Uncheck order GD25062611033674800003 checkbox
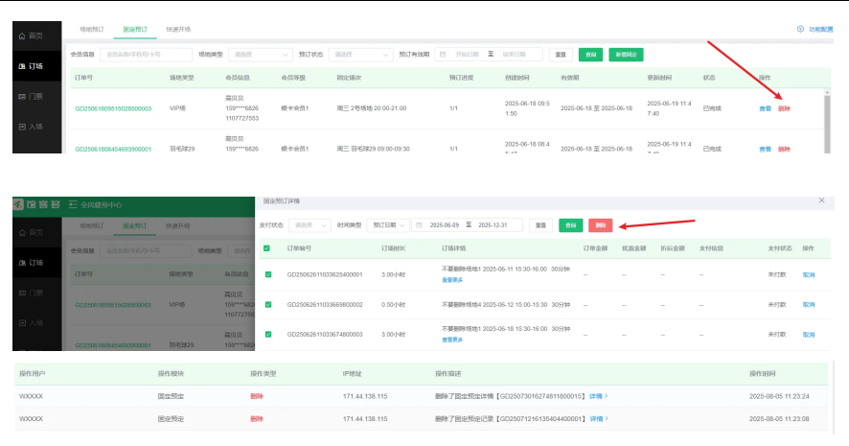 268,335
